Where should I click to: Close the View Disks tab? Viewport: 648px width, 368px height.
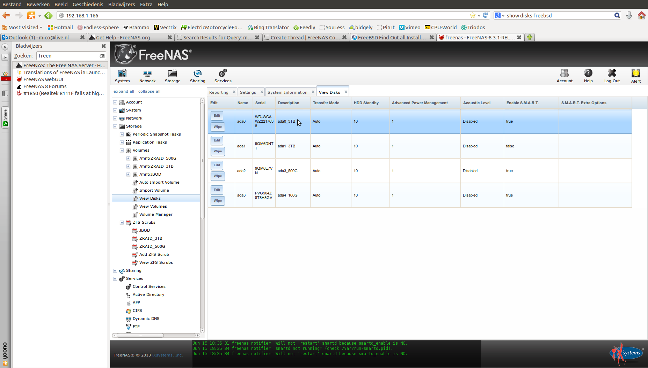point(346,92)
